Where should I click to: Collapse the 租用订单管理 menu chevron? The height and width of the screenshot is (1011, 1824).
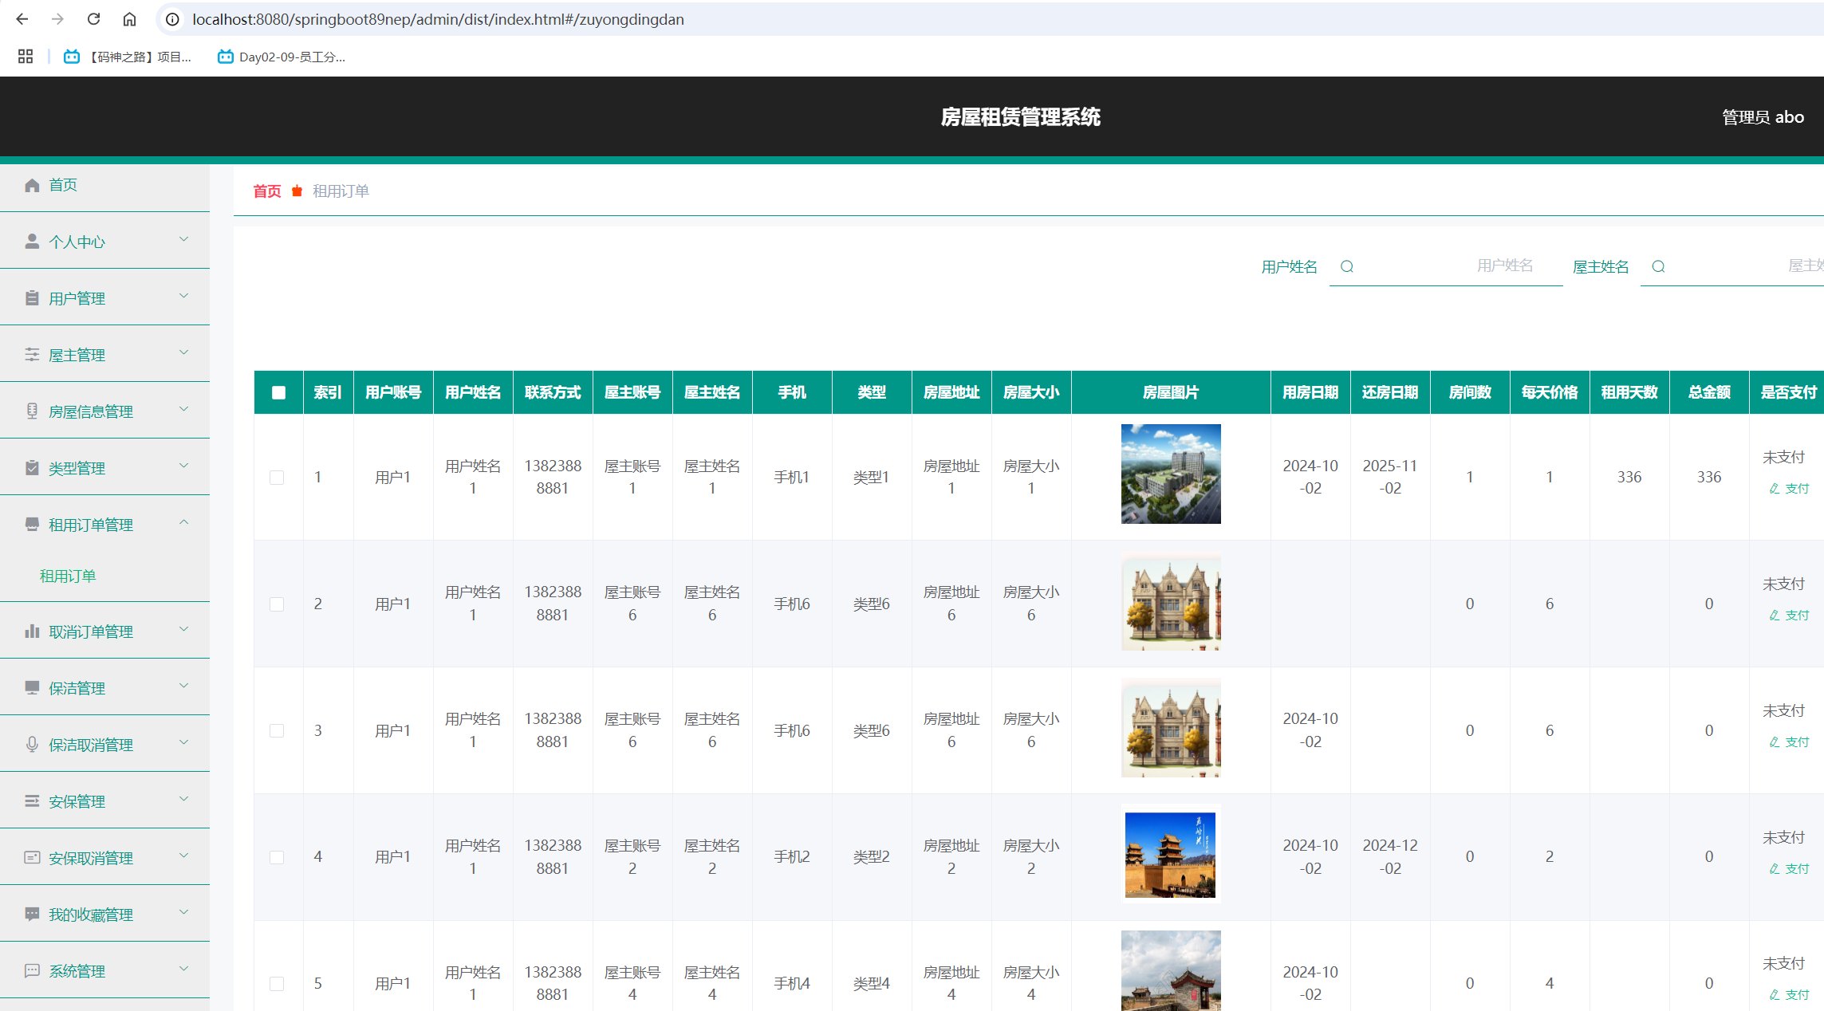pyautogui.click(x=183, y=523)
